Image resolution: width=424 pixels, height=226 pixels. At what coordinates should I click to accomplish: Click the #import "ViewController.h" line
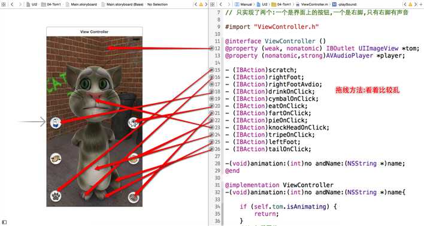coord(272,27)
